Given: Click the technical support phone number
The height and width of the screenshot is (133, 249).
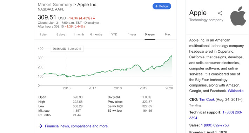Looking at the screenshot, I should (216, 115).
